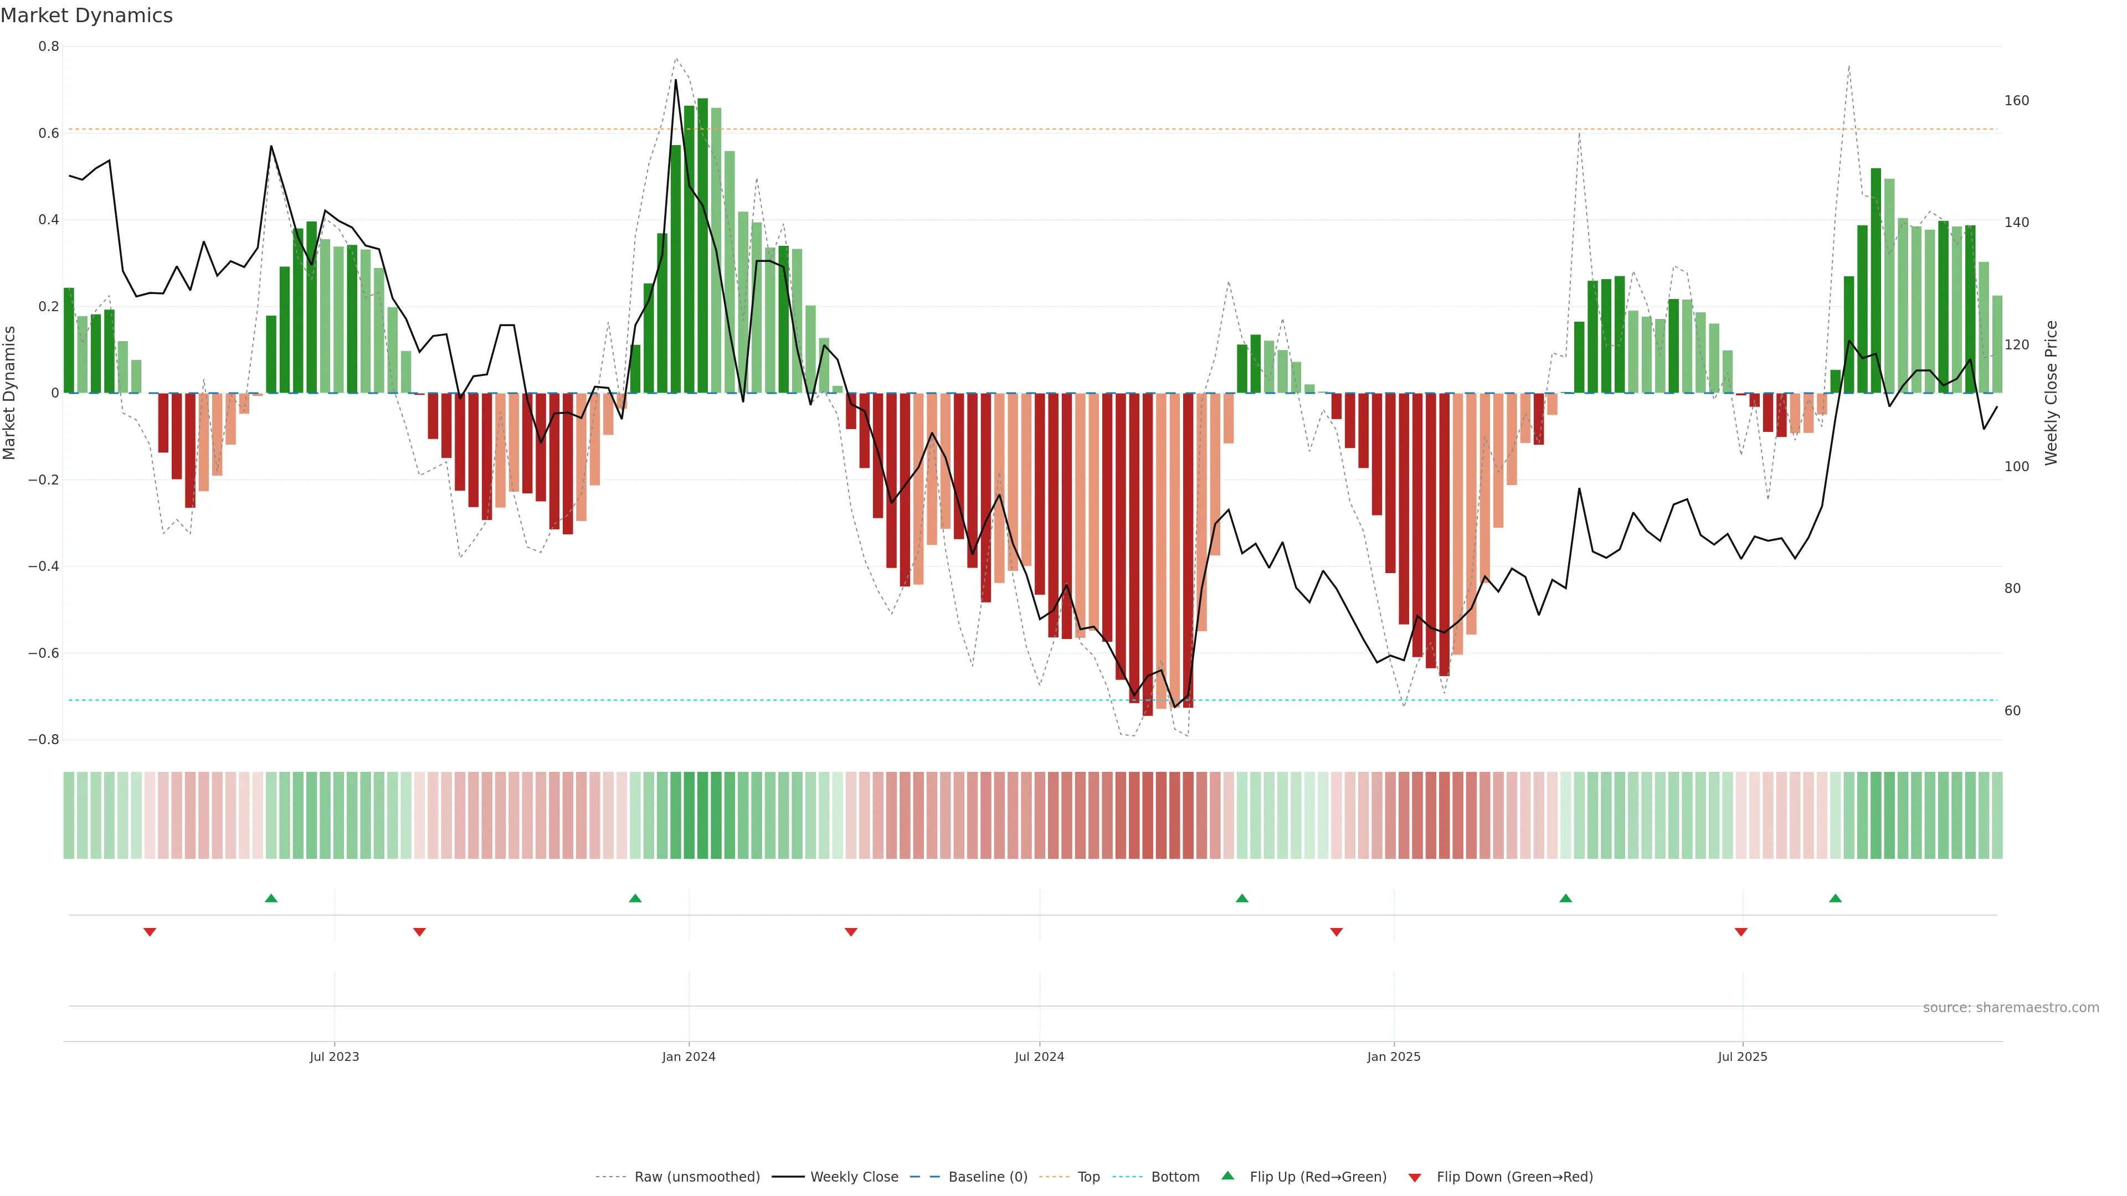The width and height of the screenshot is (2127, 1196).
Task: Hide the Top threshold legend series
Action: click(1088, 1177)
